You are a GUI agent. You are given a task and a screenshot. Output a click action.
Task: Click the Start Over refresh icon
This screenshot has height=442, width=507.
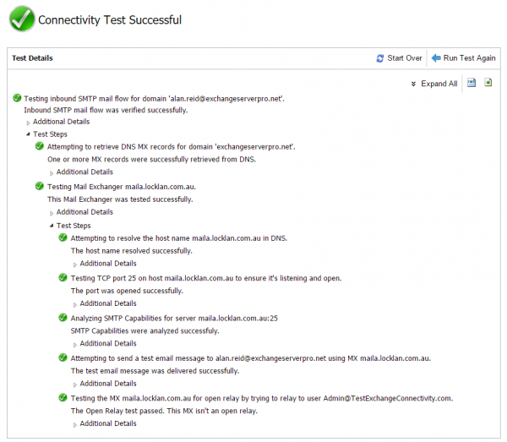pyautogui.click(x=380, y=58)
